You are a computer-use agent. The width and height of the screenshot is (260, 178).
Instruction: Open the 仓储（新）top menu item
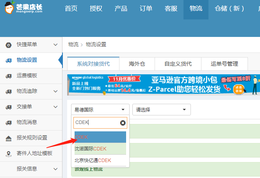tap(229, 9)
